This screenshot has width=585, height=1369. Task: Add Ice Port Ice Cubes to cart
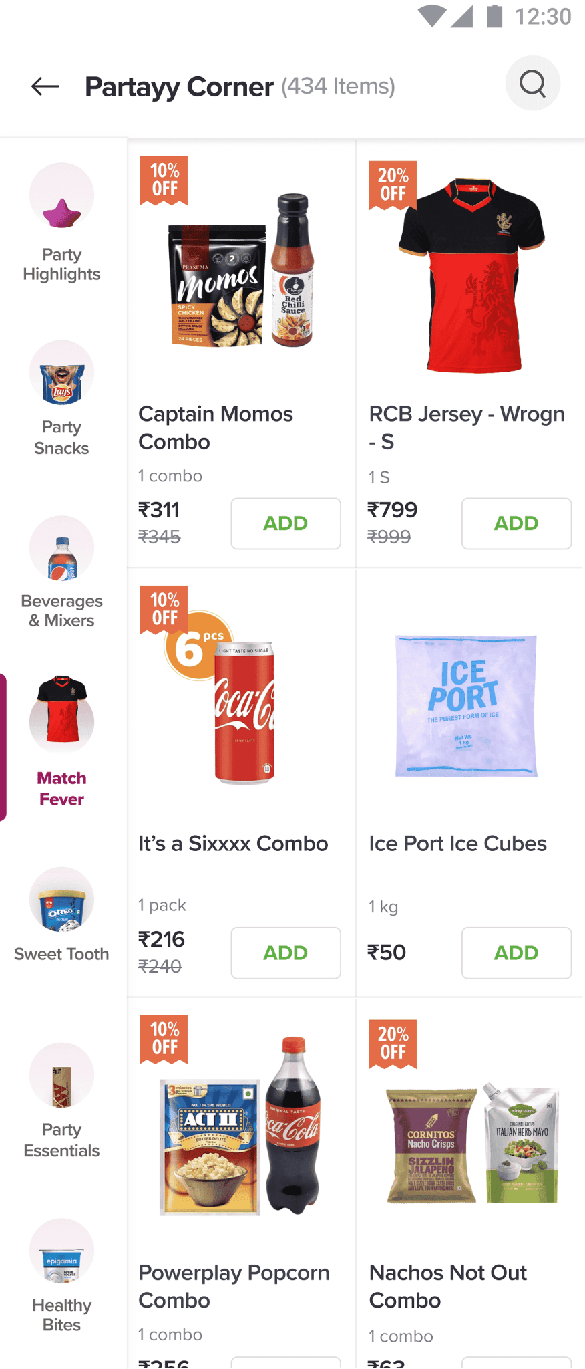click(516, 953)
